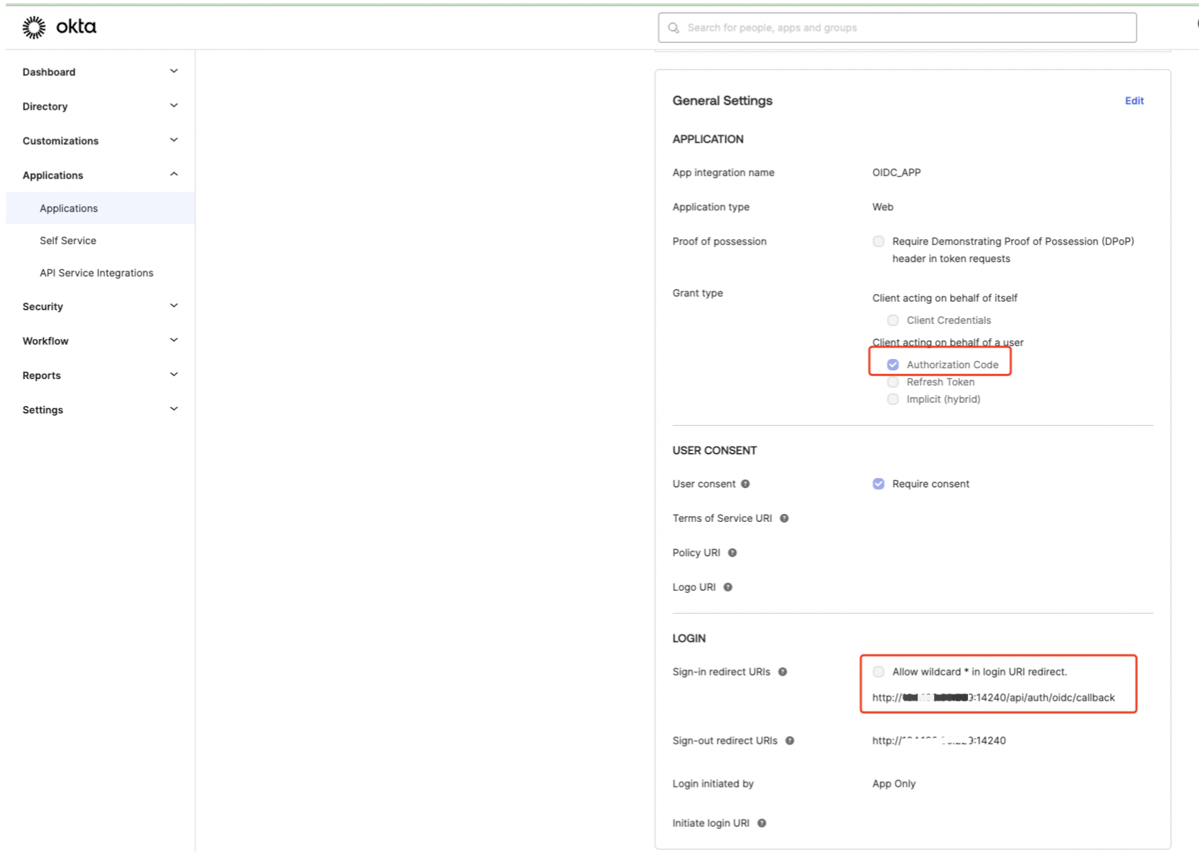This screenshot has height=860, width=1199.
Task: Open API Service Integrations page
Action: tap(96, 273)
